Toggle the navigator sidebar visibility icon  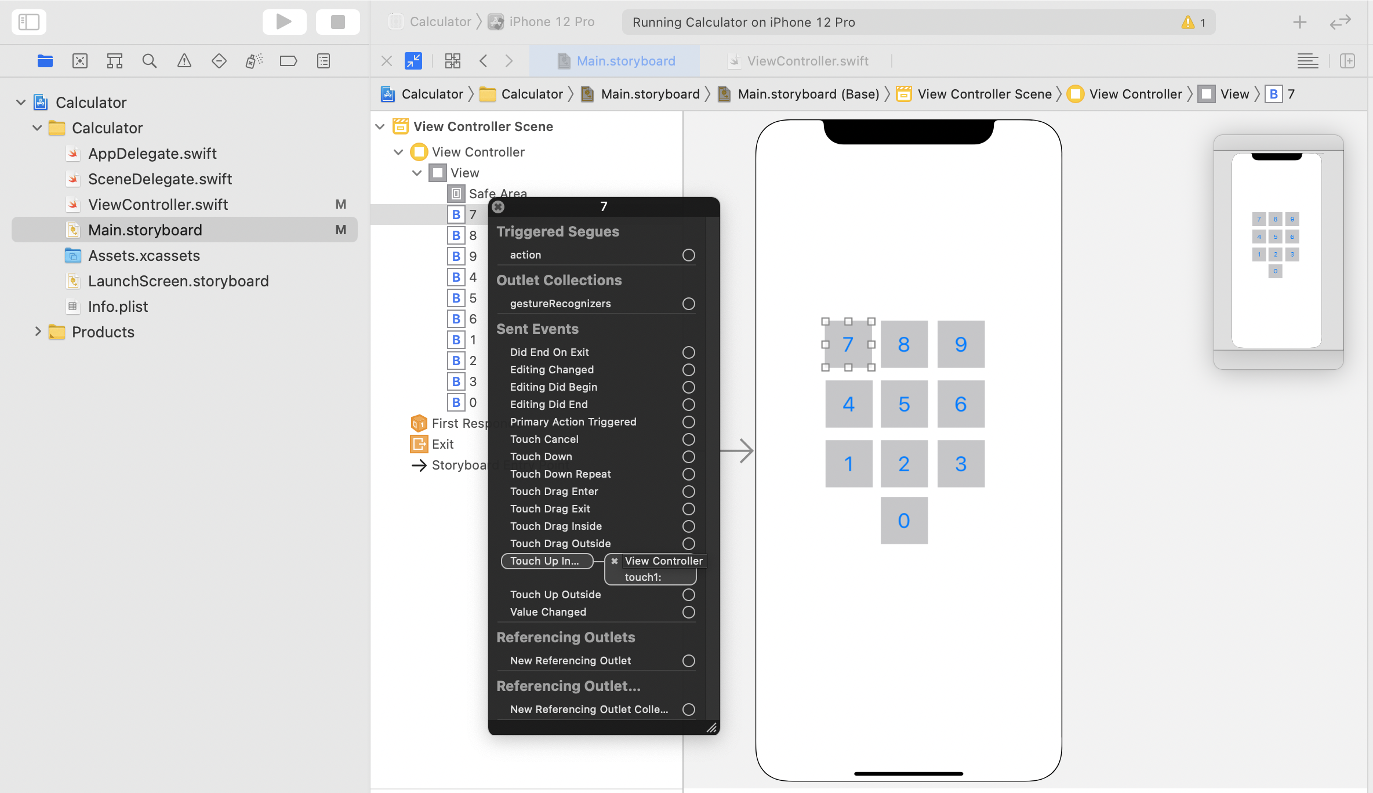tap(28, 22)
